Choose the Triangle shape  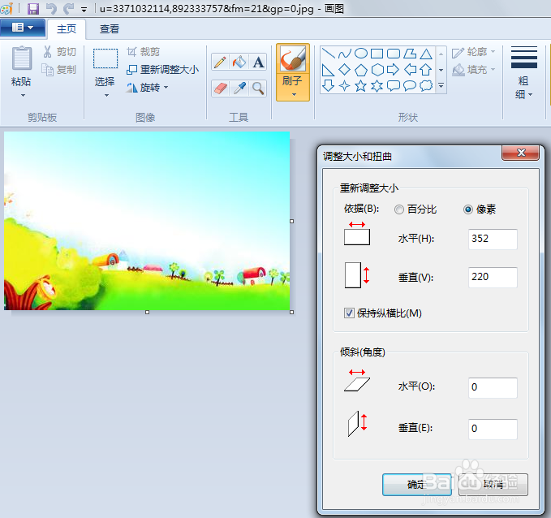coord(426,54)
